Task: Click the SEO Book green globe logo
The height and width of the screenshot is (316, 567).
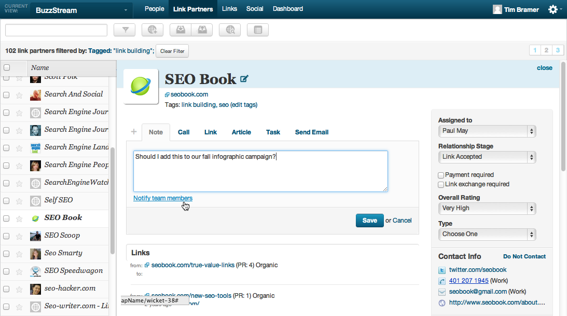Action: (141, 87)
